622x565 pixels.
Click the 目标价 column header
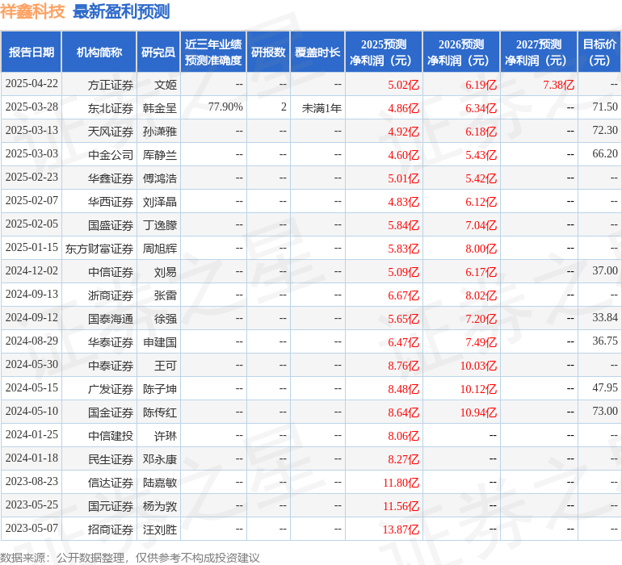(x=599, y=52)
